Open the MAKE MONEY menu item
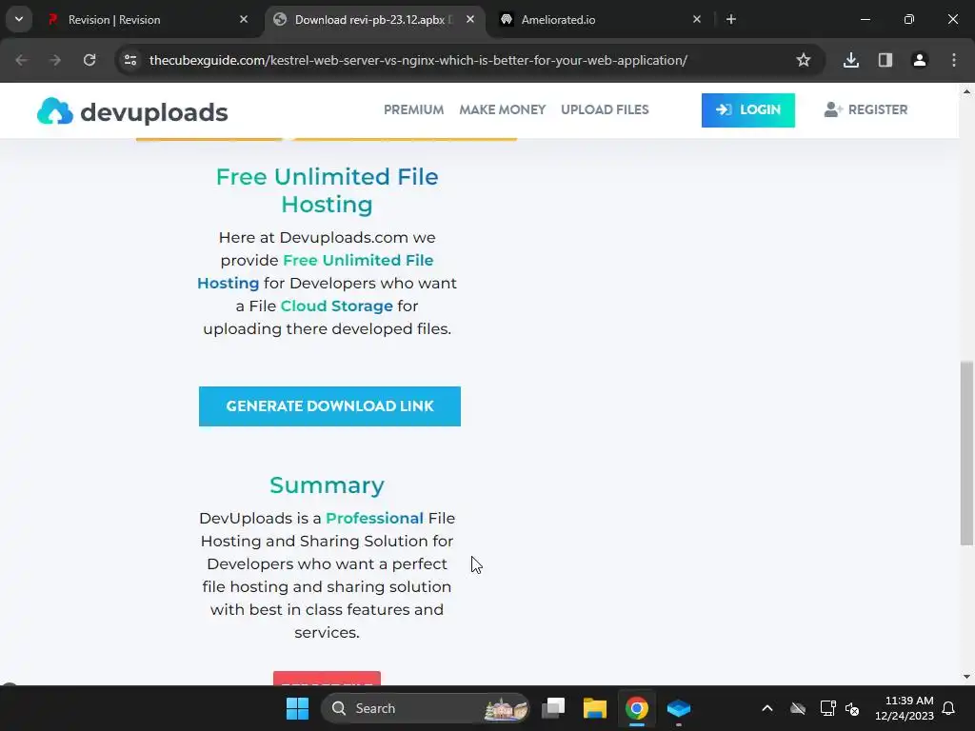975x731 pixels. (503, 110)
